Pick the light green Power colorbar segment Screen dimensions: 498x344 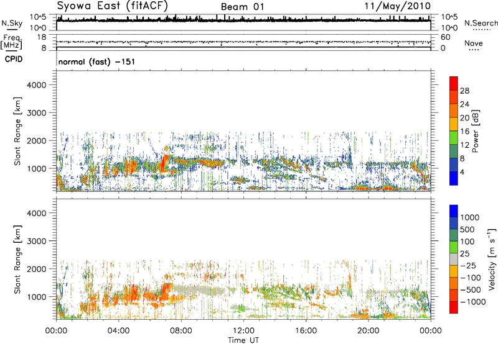(x=454, y=138)
